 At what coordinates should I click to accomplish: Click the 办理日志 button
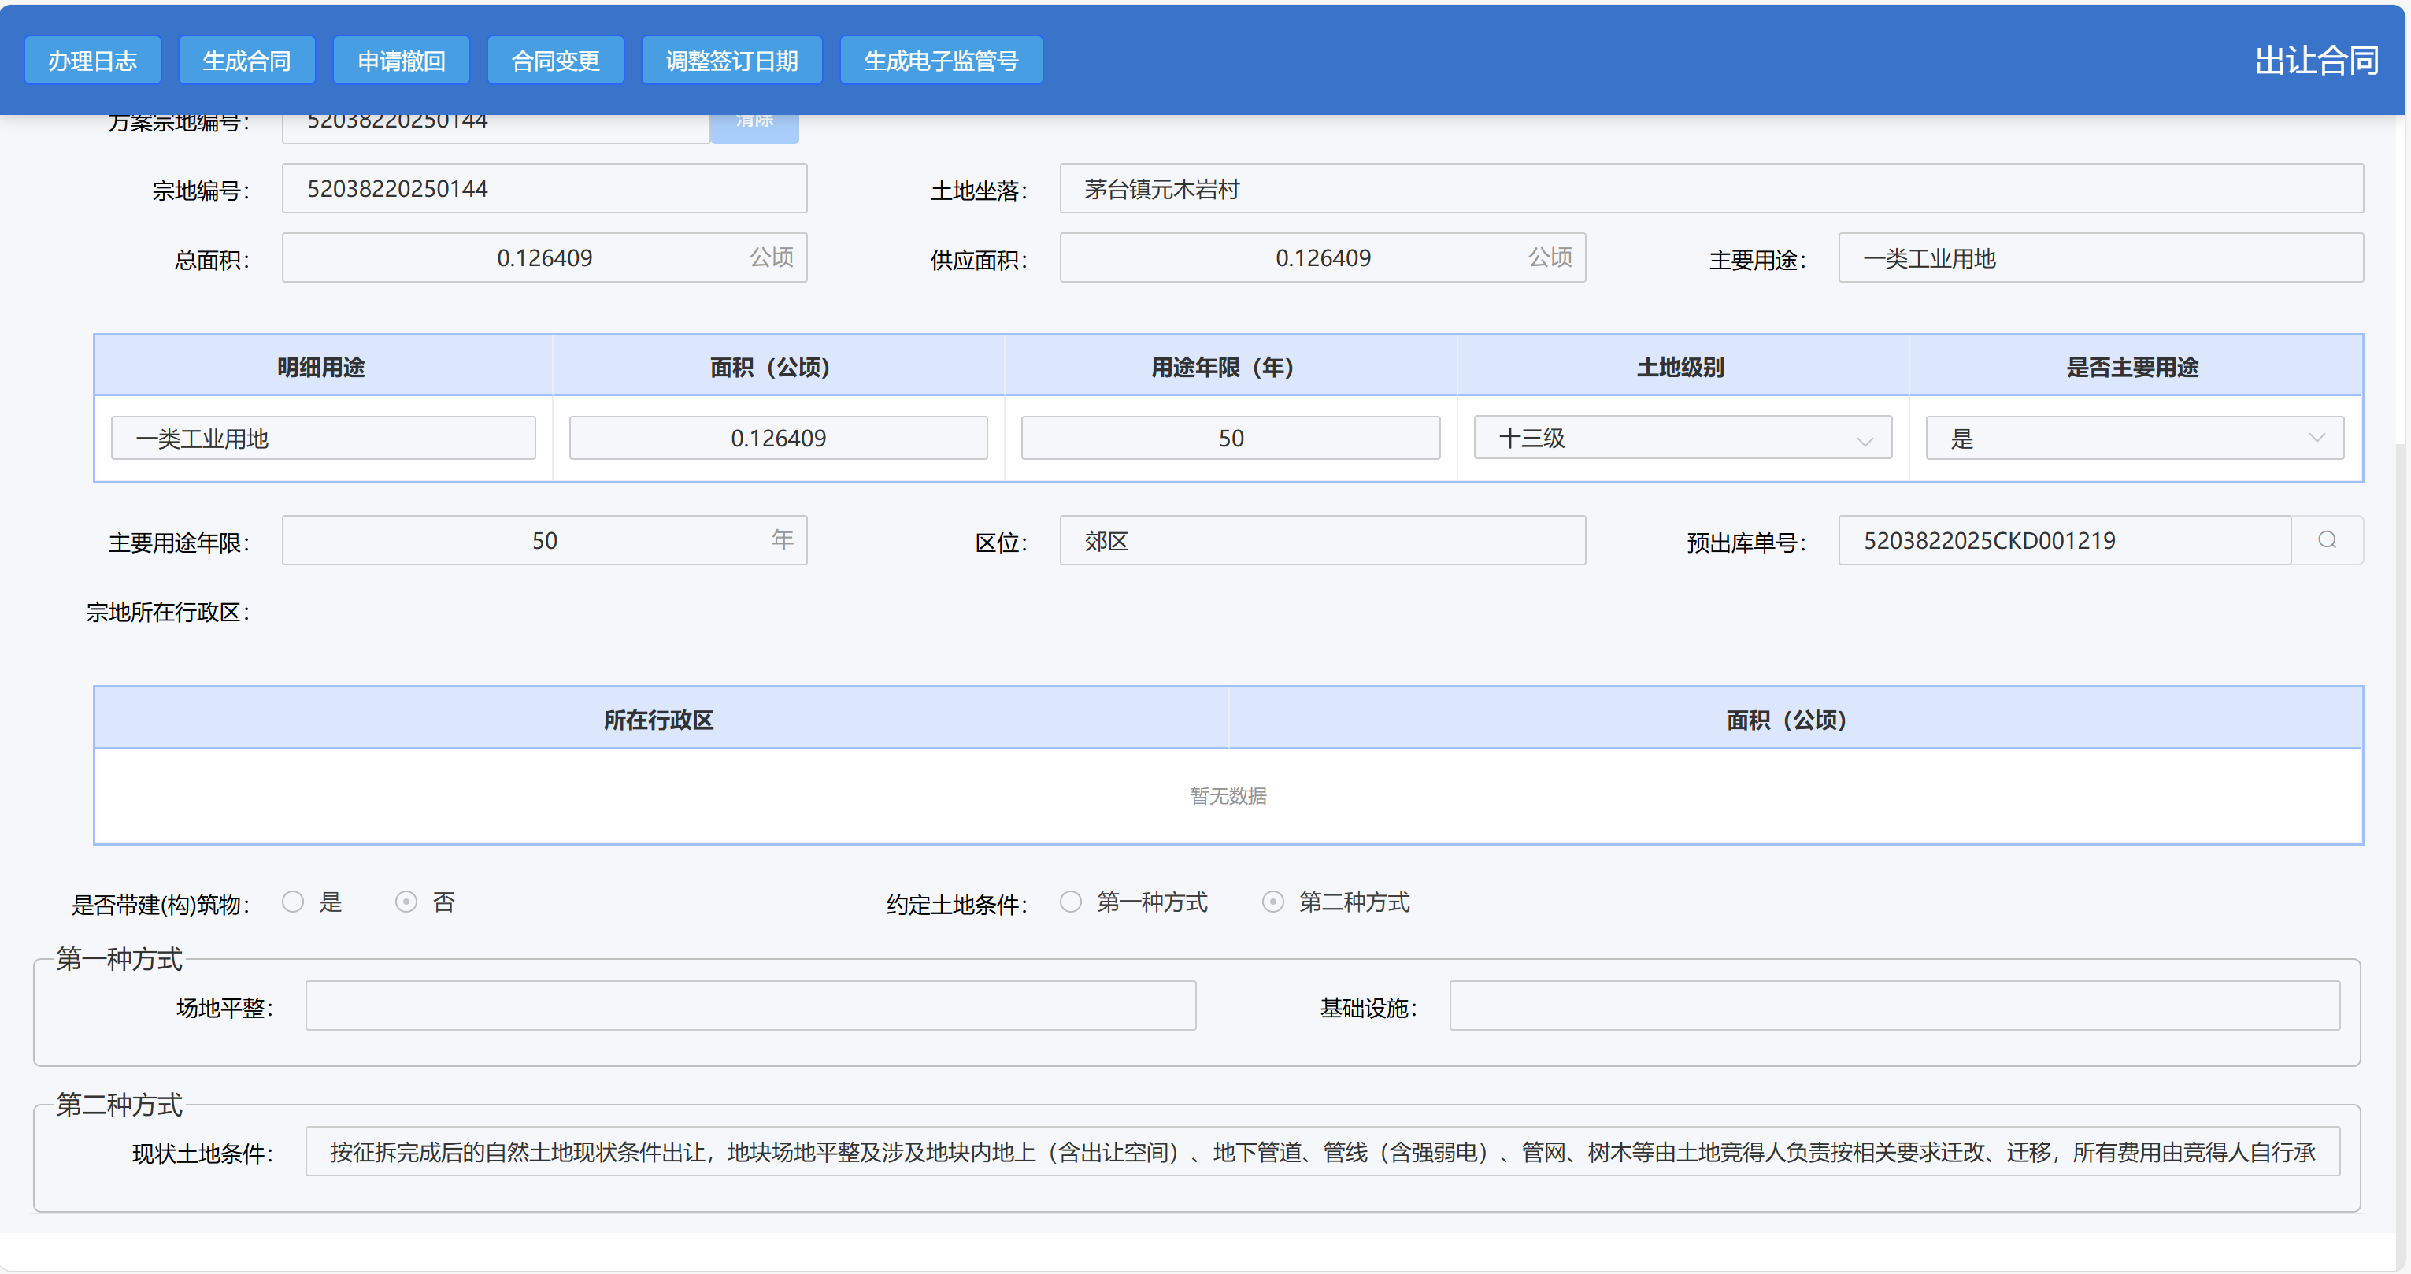93,61
